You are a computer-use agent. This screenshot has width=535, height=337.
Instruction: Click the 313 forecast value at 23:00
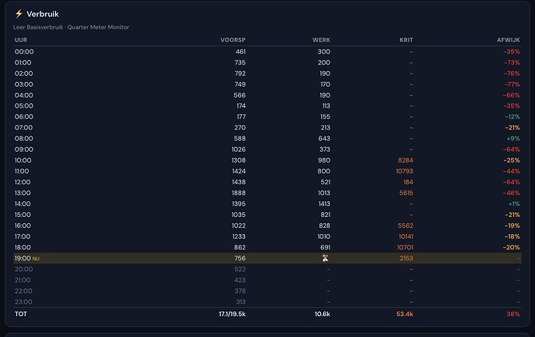tap(241, 302)
